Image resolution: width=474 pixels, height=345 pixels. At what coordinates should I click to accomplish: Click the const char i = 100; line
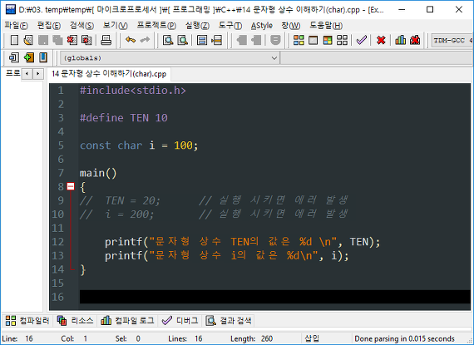[139, 145]
